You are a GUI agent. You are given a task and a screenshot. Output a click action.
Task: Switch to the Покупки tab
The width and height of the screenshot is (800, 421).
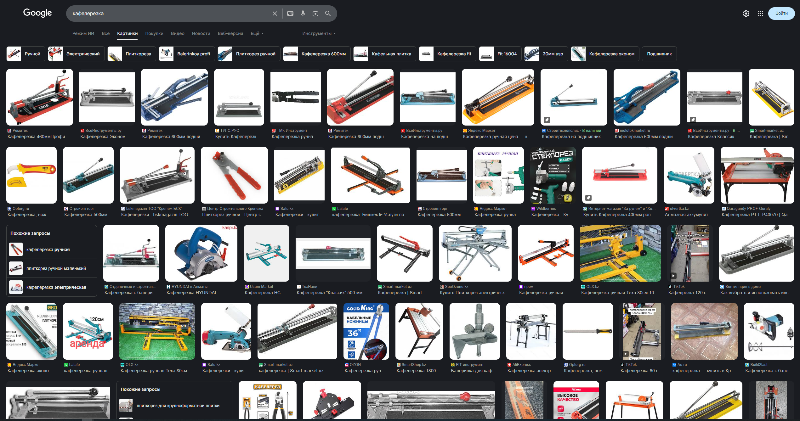pyautogui.click(x=154, y=33)
